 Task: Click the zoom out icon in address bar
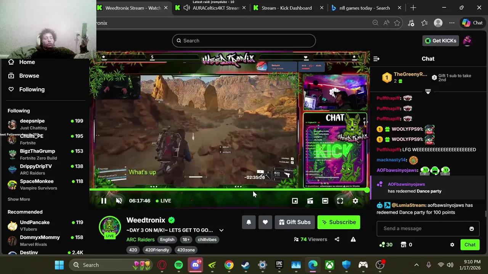click(x=376, y=23)
